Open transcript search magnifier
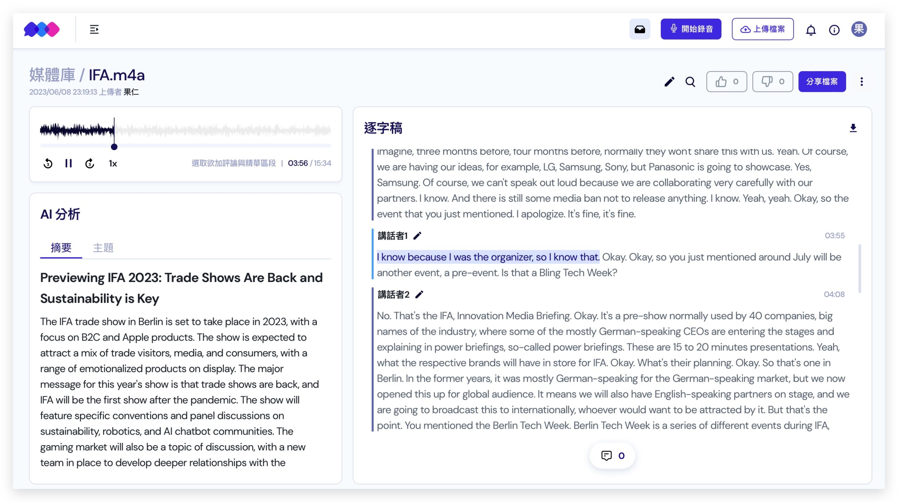 click(690, 82)
